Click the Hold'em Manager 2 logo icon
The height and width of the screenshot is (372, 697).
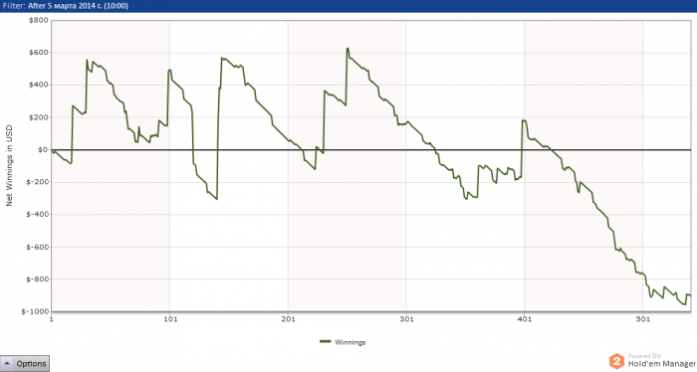coord(616,361)
